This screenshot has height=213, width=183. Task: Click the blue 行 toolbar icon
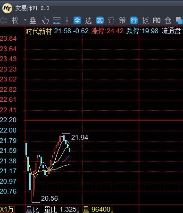[x=134, y=20]
